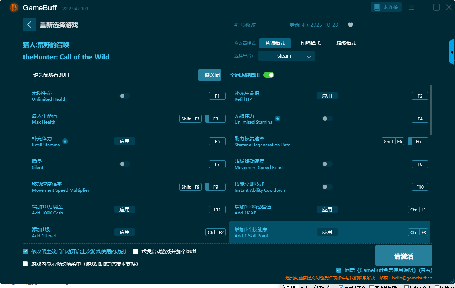Check the in-game cheat menu checkbox

25,264
